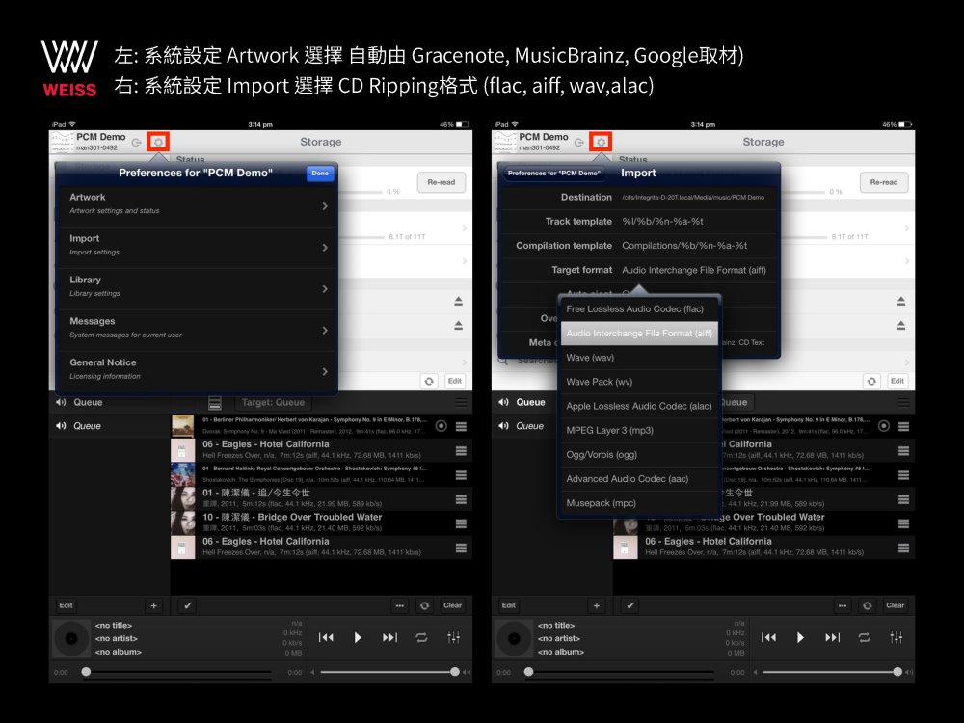The image size is (964, 723).
Task: Choose Musepack (mpc) format
Action: click(639, 503)
